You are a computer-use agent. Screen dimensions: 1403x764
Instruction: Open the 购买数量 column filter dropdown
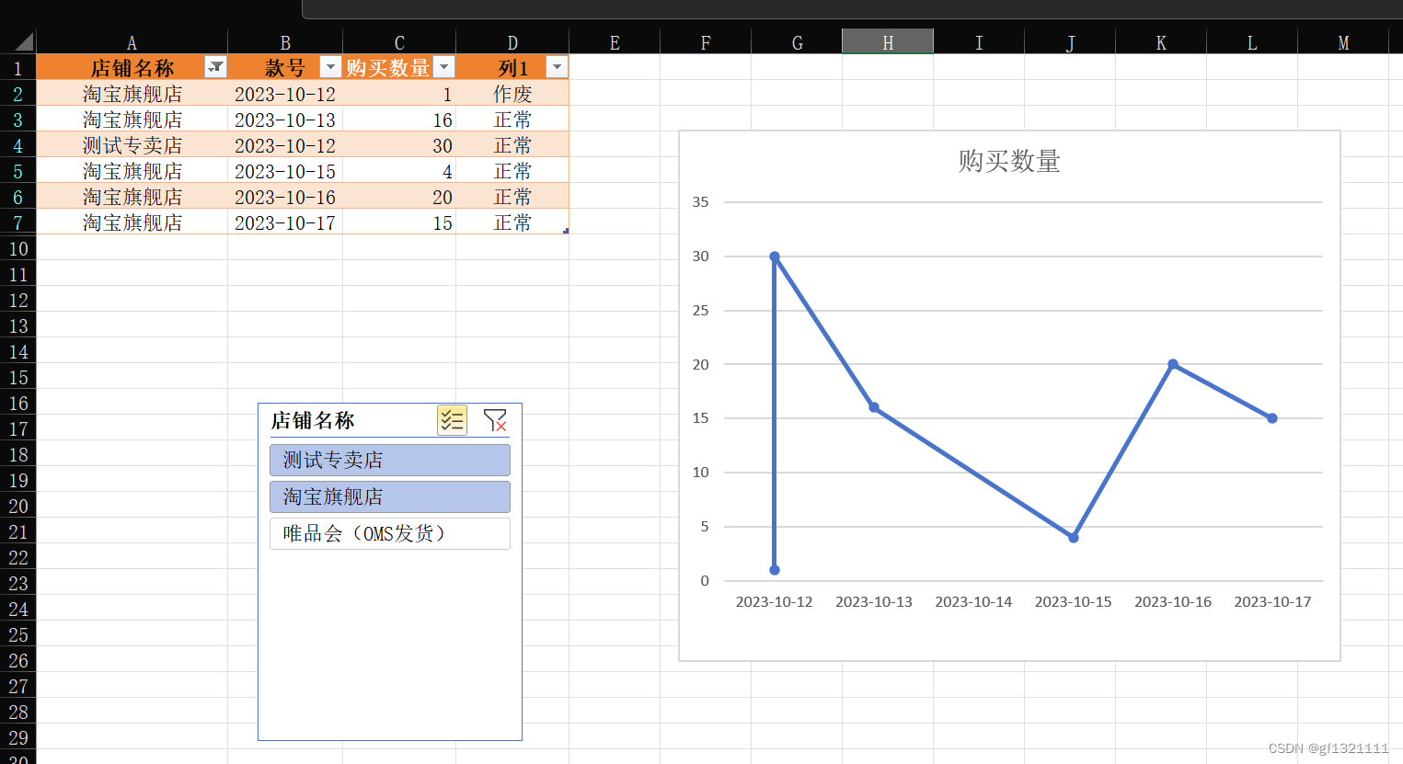443,67
